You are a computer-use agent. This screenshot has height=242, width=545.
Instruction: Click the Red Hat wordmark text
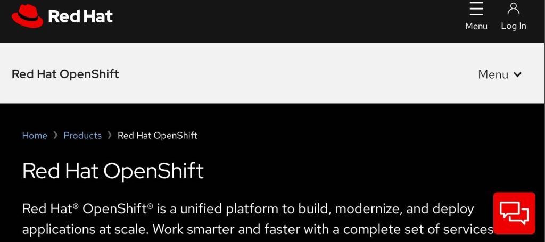tap(80, 16)
